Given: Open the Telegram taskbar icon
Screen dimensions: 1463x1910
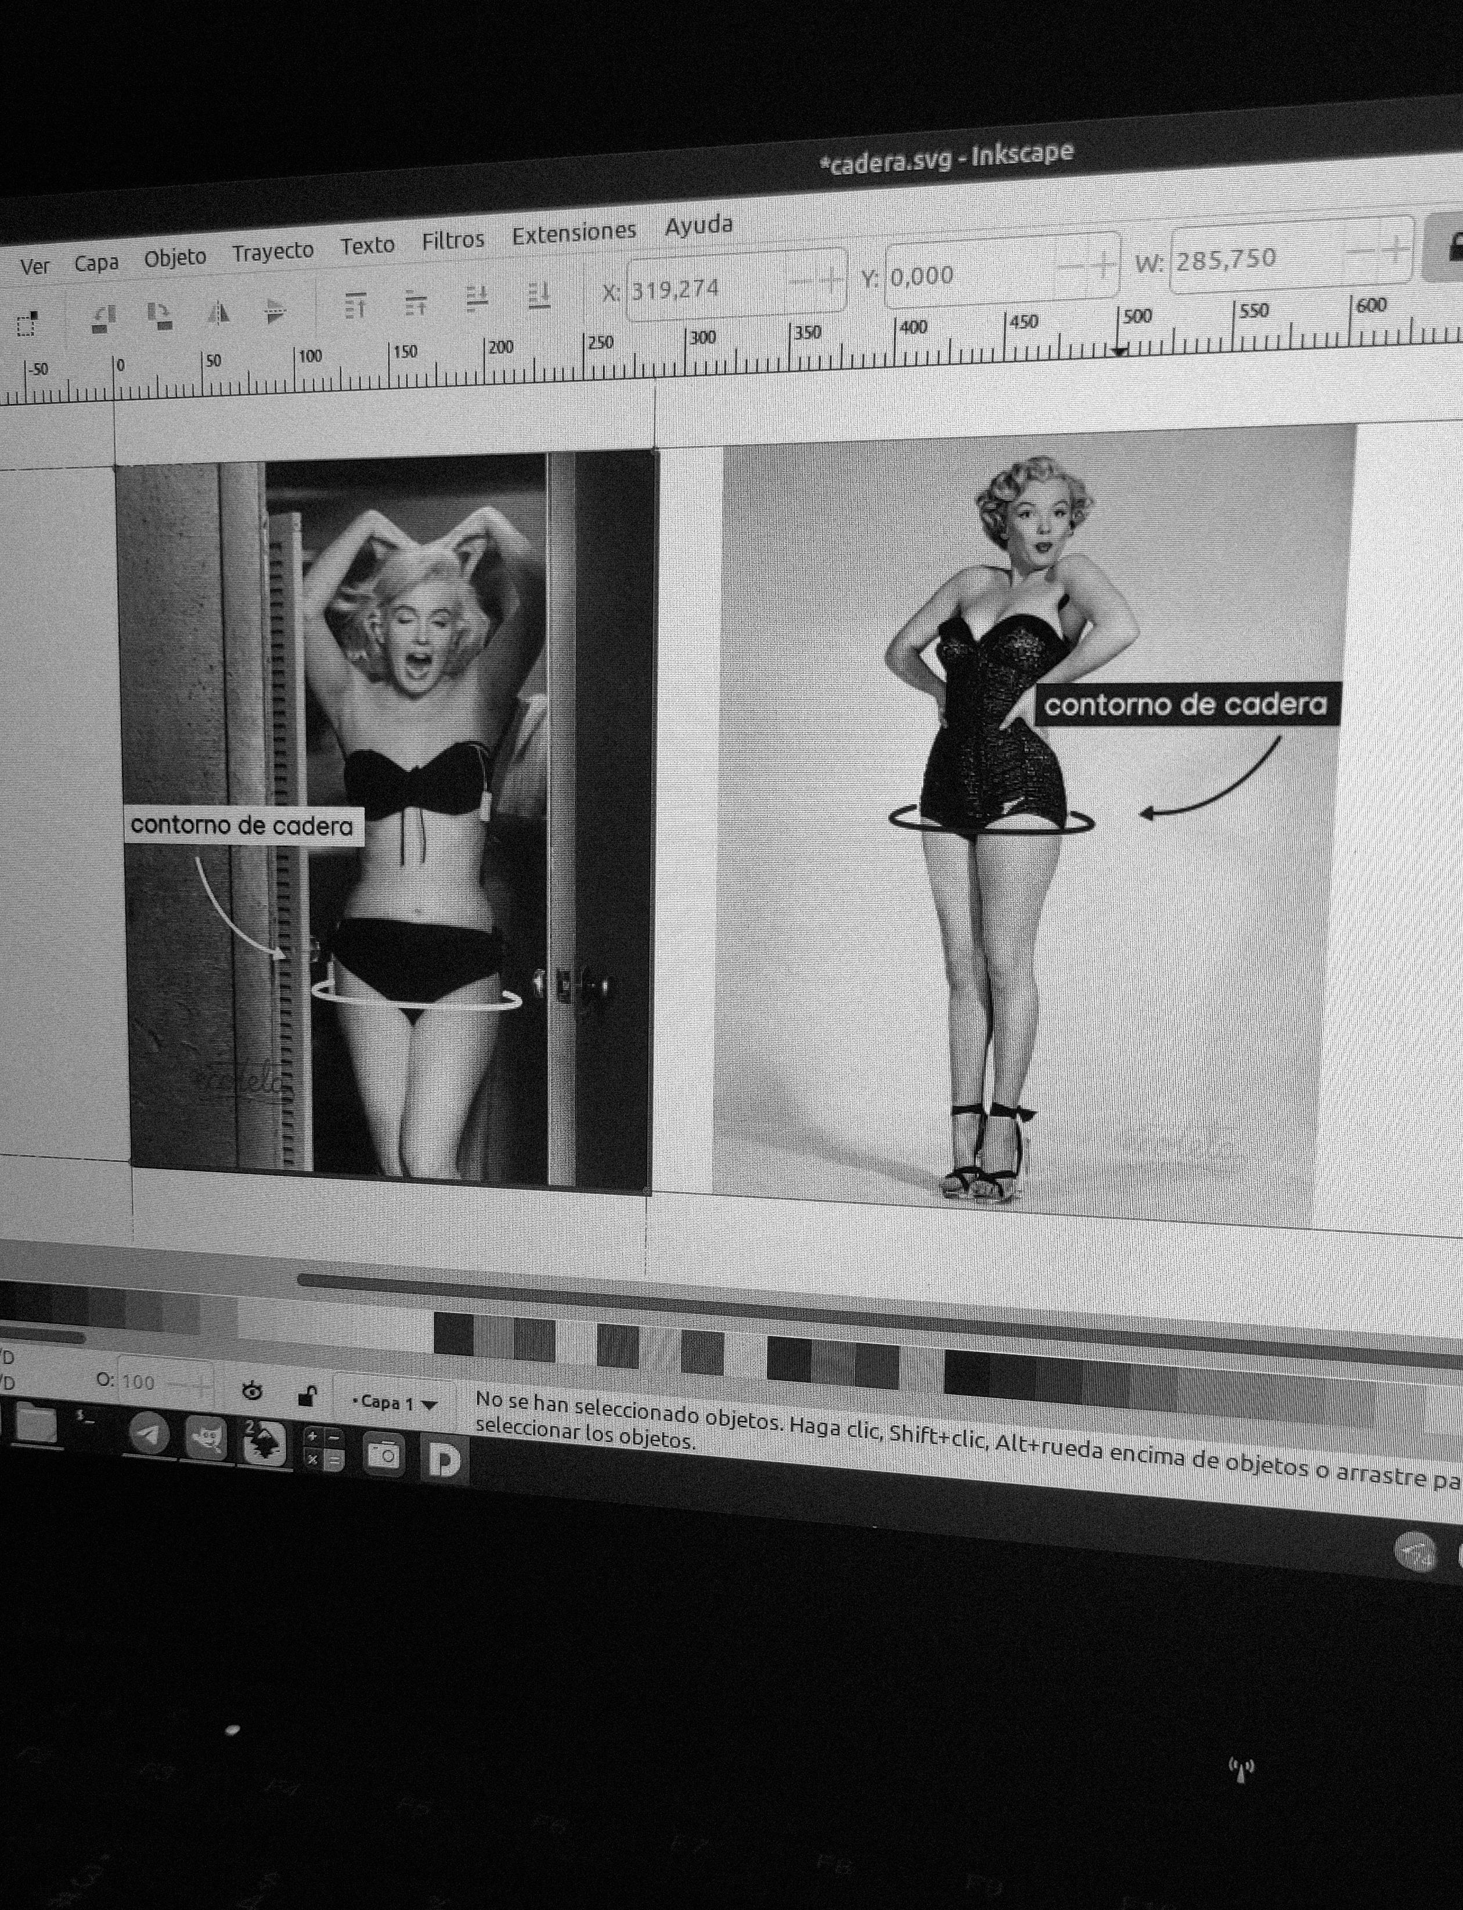Looking at the screenshot, I should [x=149, y=1433].
